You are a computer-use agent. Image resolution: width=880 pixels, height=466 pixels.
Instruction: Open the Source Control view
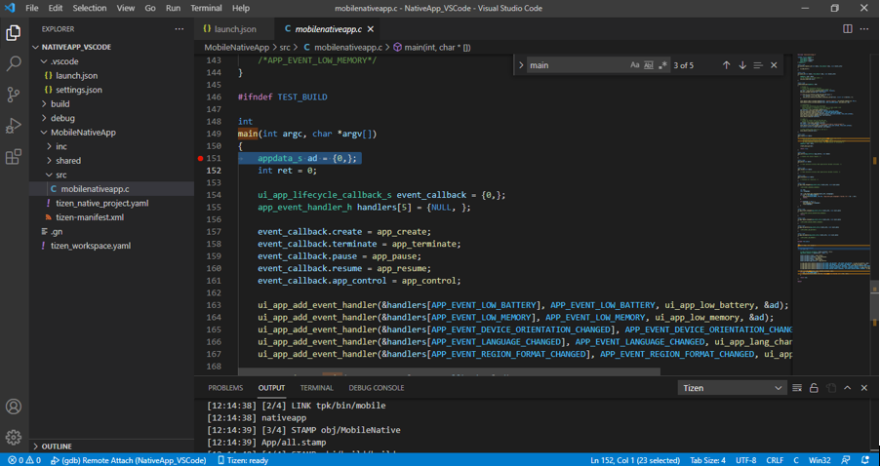point(14,95)
